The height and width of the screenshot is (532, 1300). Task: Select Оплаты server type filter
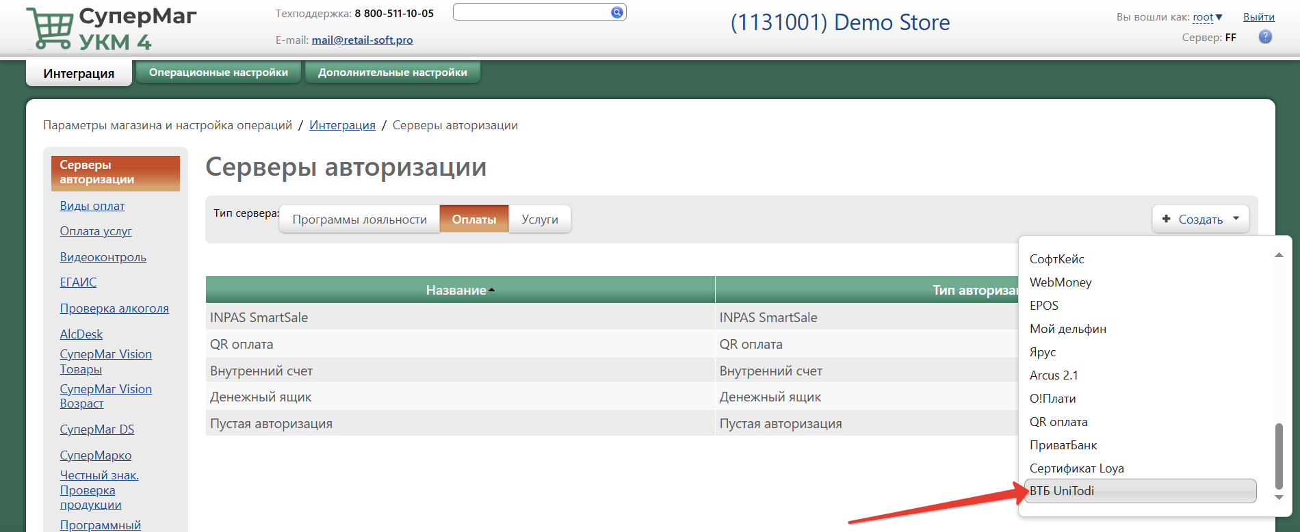(x=474, y=220)
